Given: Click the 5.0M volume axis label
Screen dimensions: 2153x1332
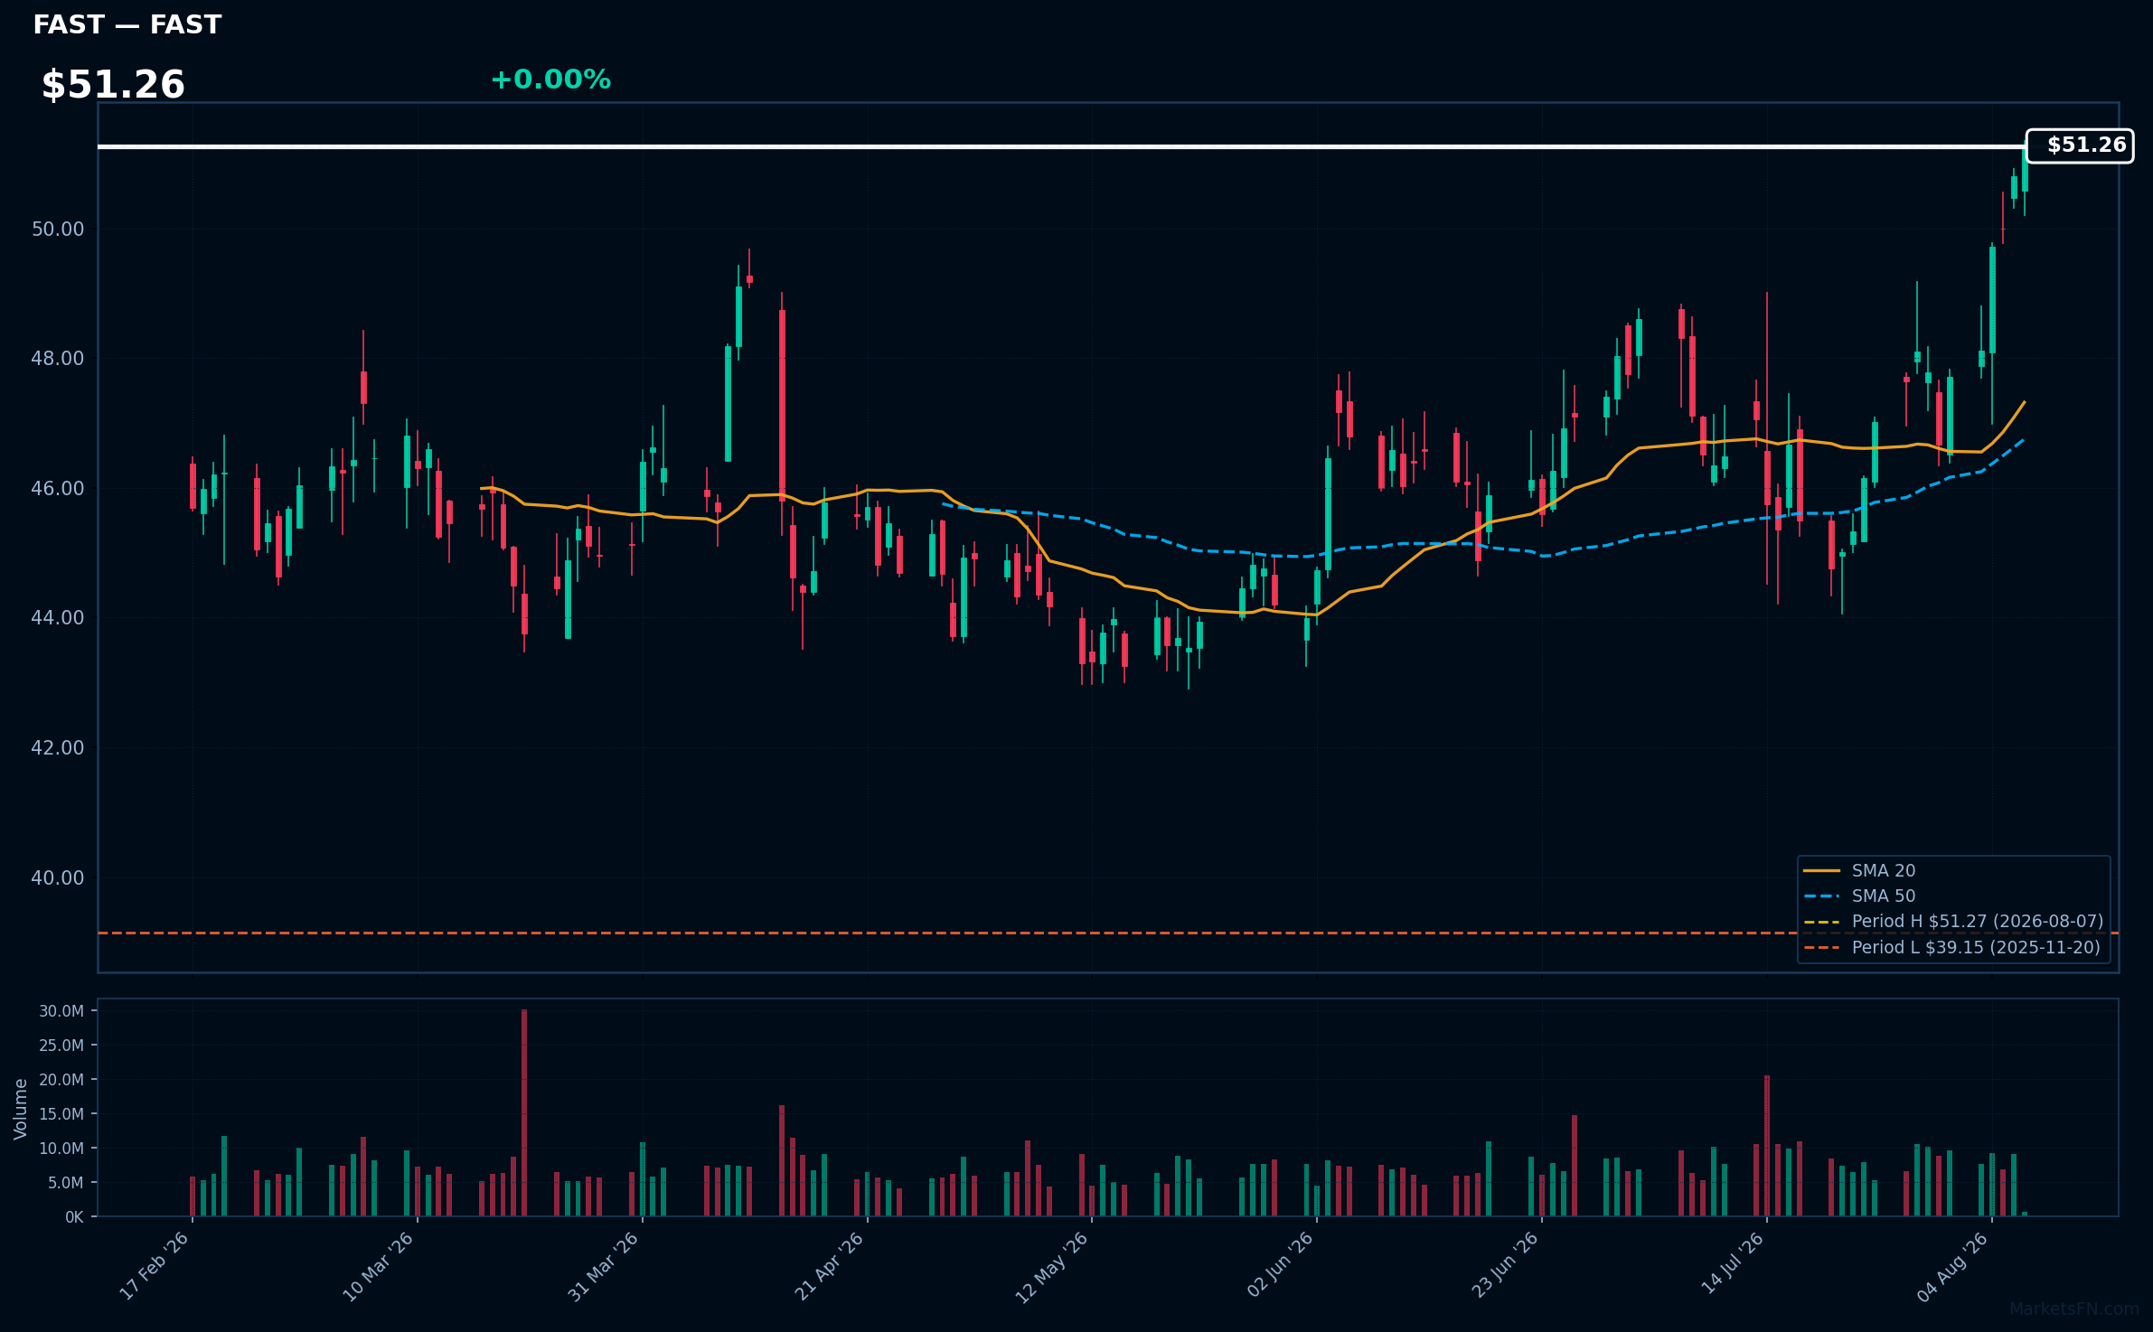Looking at the screenshot, I should (65, 1183).
